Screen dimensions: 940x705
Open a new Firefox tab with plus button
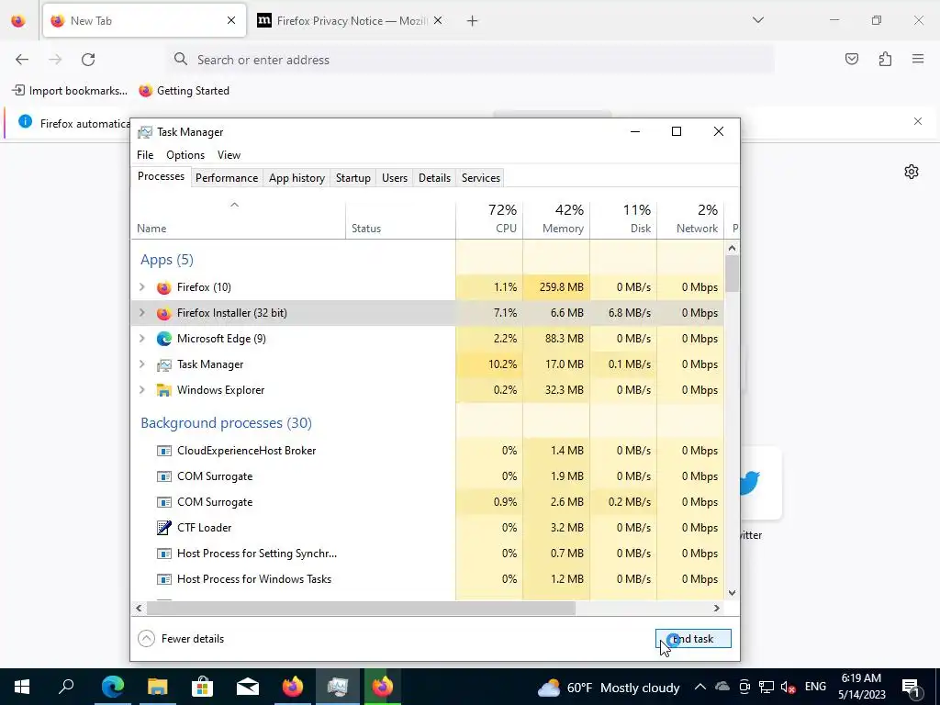click(x=473, y=21)
